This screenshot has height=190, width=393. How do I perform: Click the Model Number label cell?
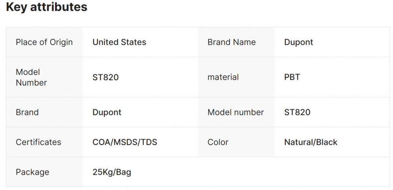pyautogui.click(x=31, y=77)
